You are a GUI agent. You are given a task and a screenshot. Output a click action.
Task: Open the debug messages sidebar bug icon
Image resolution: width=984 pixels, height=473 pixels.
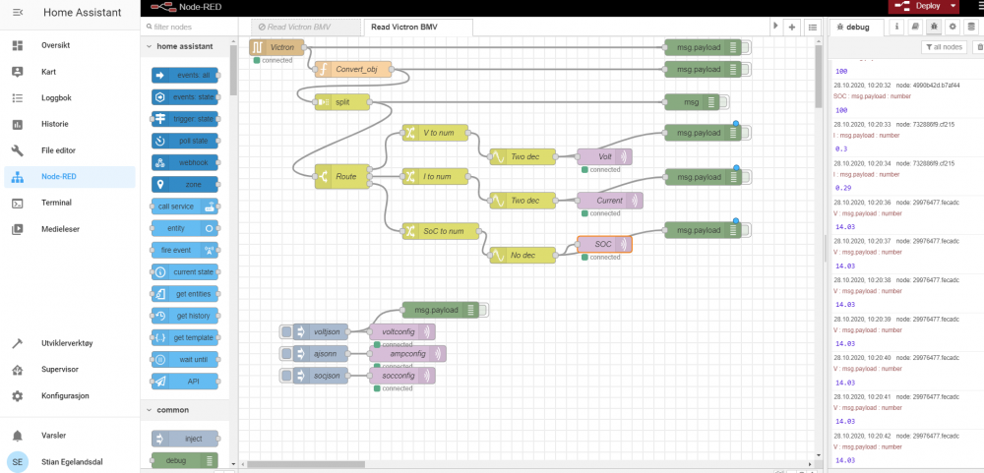point(933,27)
